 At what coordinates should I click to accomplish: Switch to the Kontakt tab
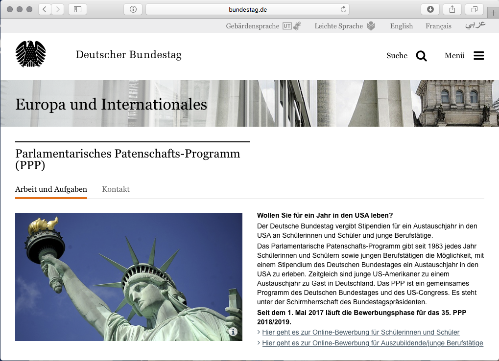tap(116, 189)
